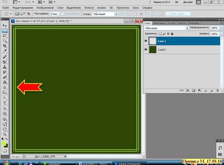Screen dimensions: 224x165
Task: Hide layer Слой 1 with eye icon
Action: [146, 41]
